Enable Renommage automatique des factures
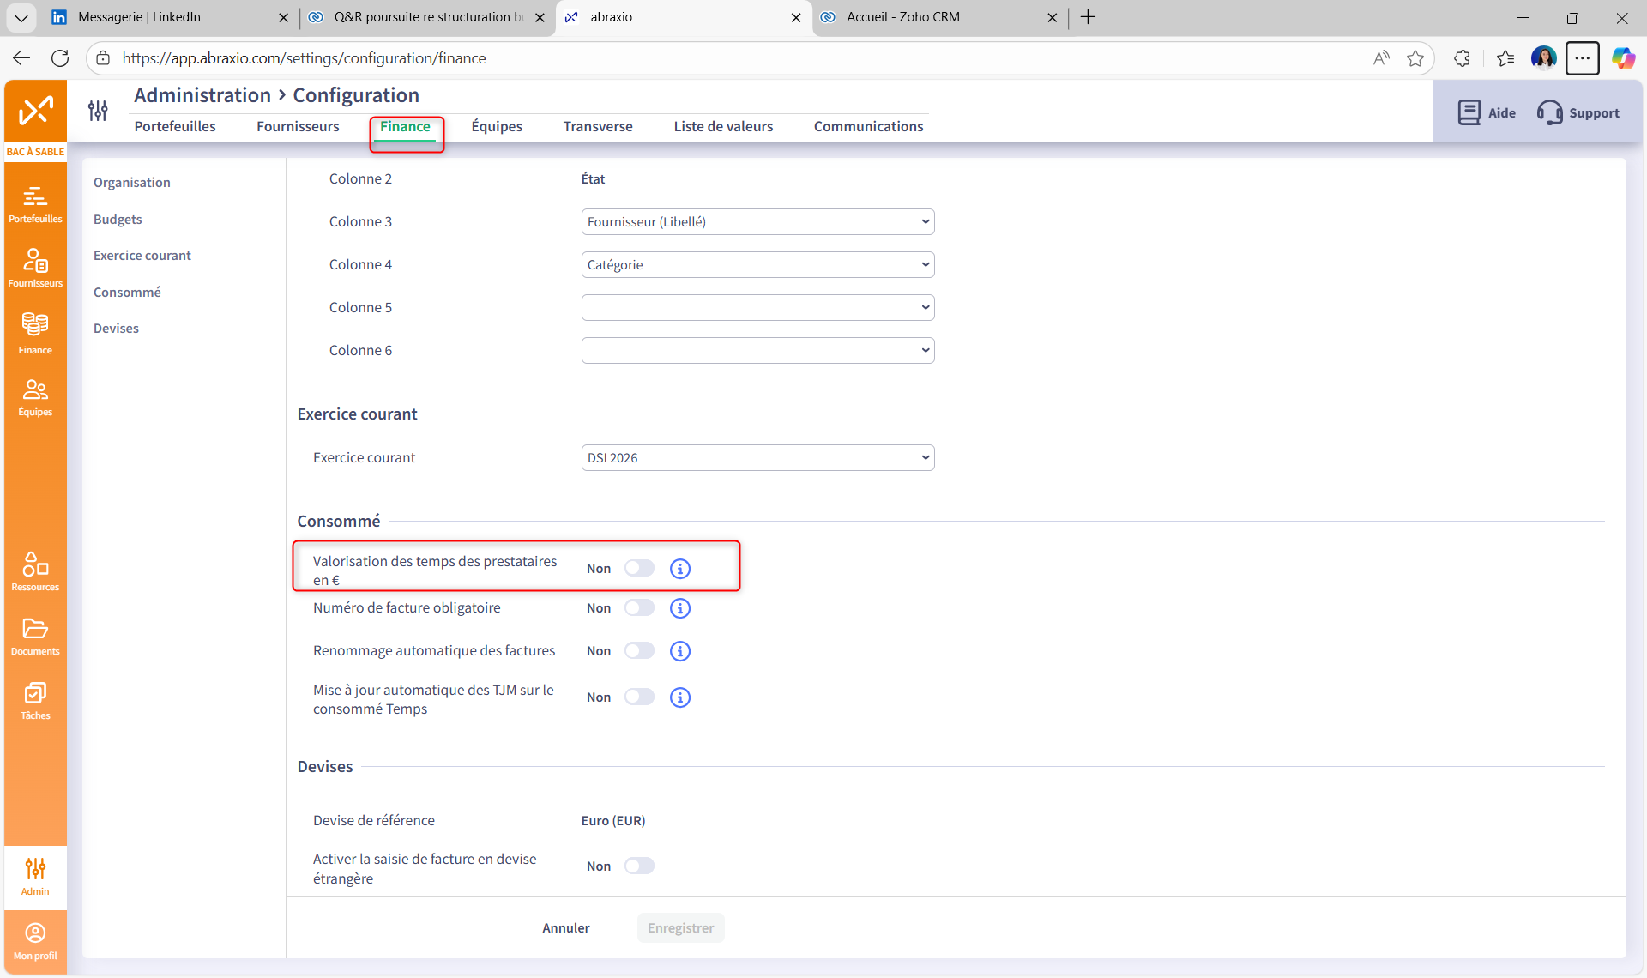The height and width of the screenshot is (978, 1647). (639, 651)
